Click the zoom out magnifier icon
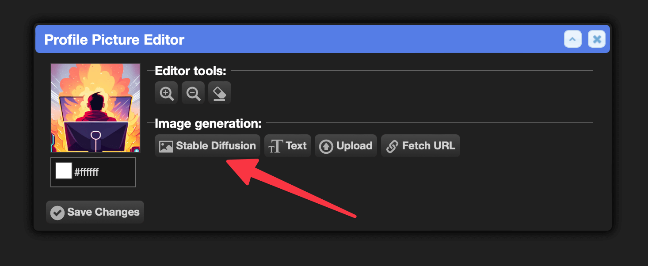 pos(193,93)
